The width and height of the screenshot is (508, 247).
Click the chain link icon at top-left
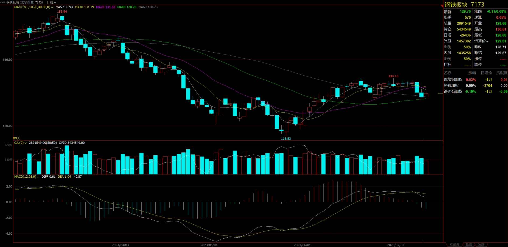(3, 2)
